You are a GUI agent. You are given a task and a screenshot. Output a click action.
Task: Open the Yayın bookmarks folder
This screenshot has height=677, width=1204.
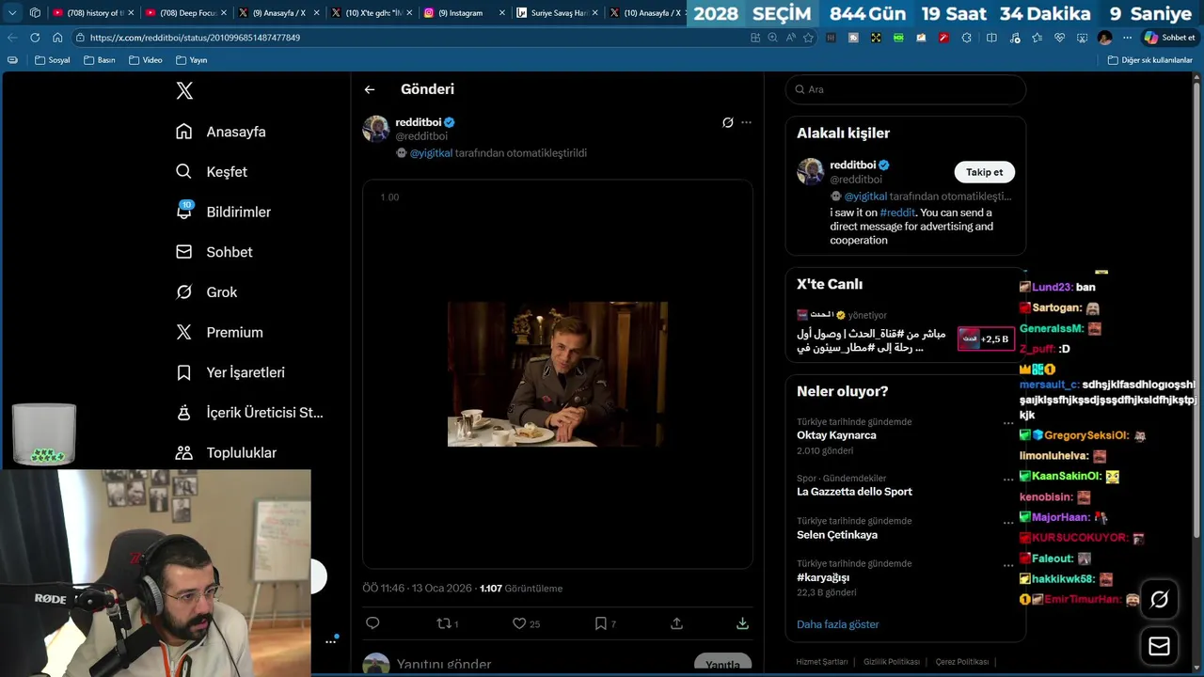[x=192, y=60]
